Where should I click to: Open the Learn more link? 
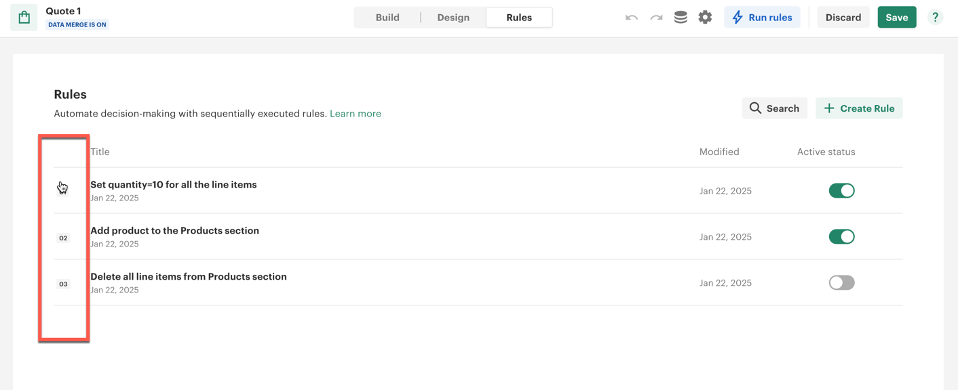pos(356,114)
